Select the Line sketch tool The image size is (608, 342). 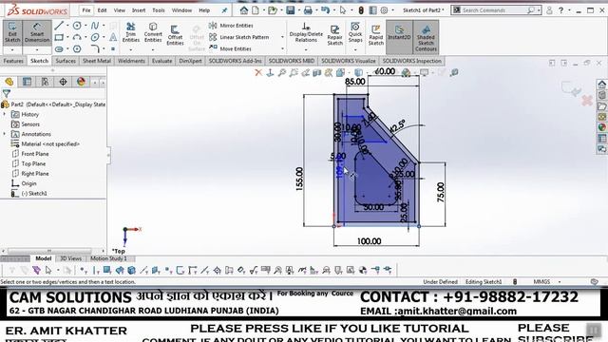coord(59,26)
